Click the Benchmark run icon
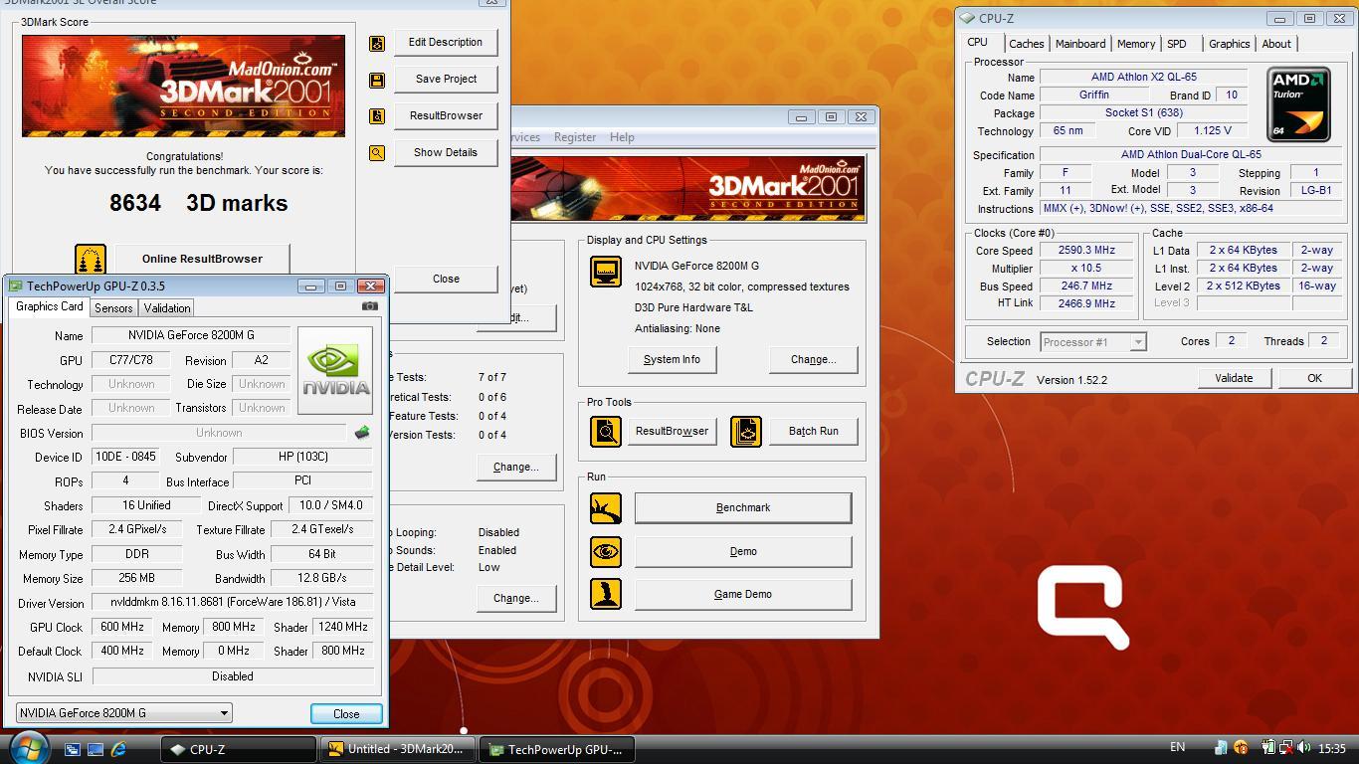 pyautogui.click(x=606, y=508)
